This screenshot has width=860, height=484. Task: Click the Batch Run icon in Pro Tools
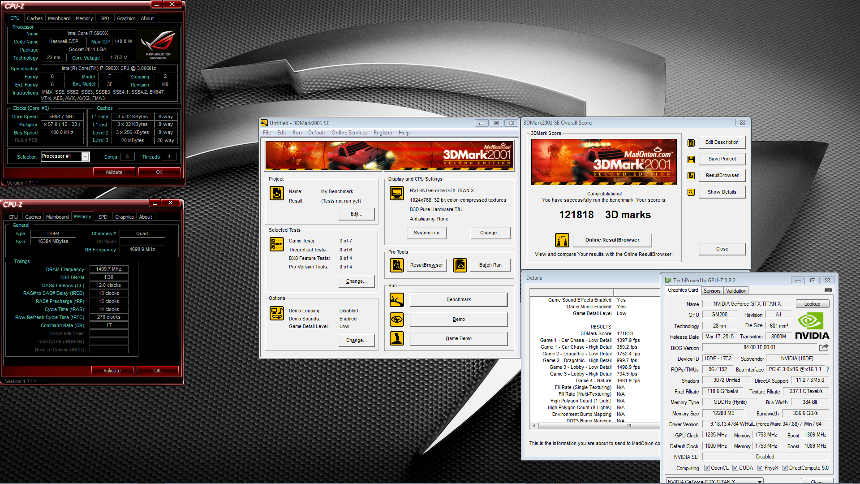tap(460, 265)
